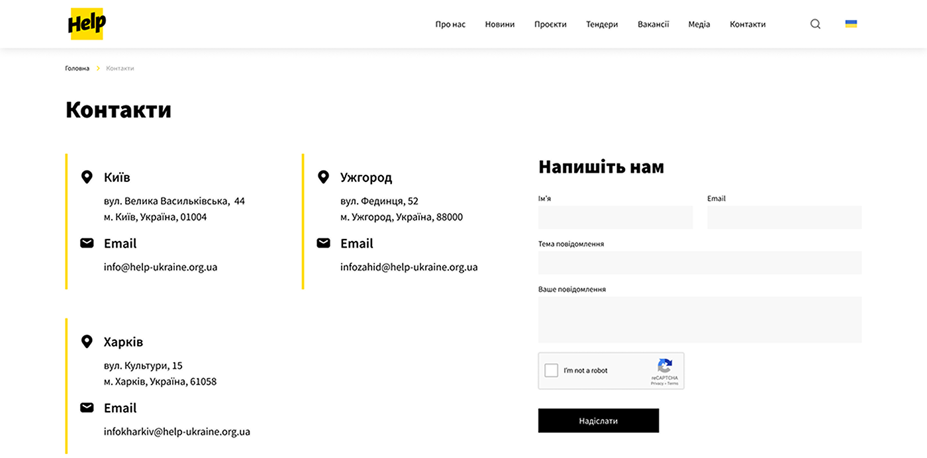Click into the Тема повідомлення field
Image resolution: width=927 pixels, height=458 pixels.
tap(699, 263)
